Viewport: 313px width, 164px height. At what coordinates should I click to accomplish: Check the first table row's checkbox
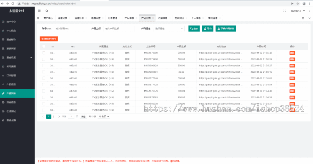[x=43, y=53]
